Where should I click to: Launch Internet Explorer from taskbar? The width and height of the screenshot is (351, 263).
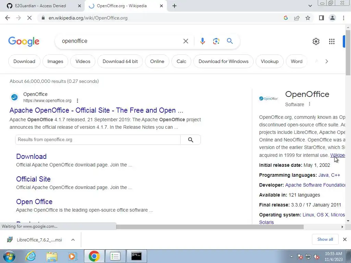[x=31, y=256]
